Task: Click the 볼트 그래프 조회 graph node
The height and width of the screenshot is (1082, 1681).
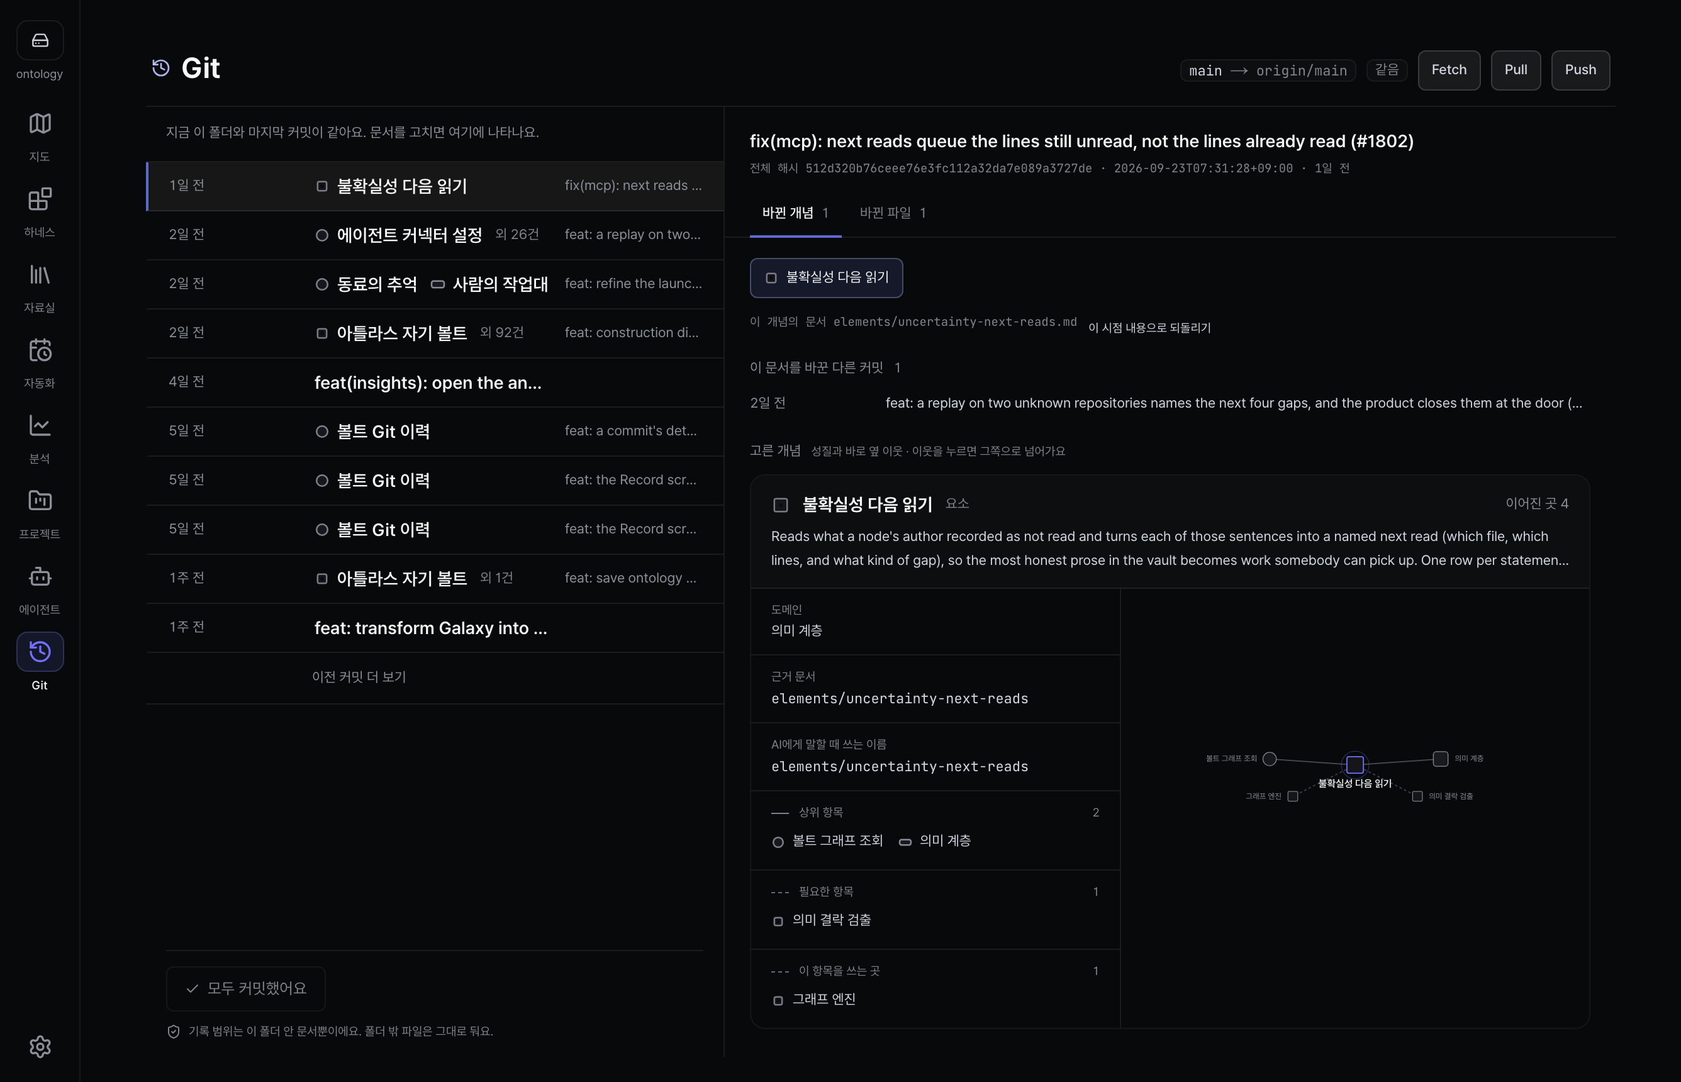Action: 1270,759
